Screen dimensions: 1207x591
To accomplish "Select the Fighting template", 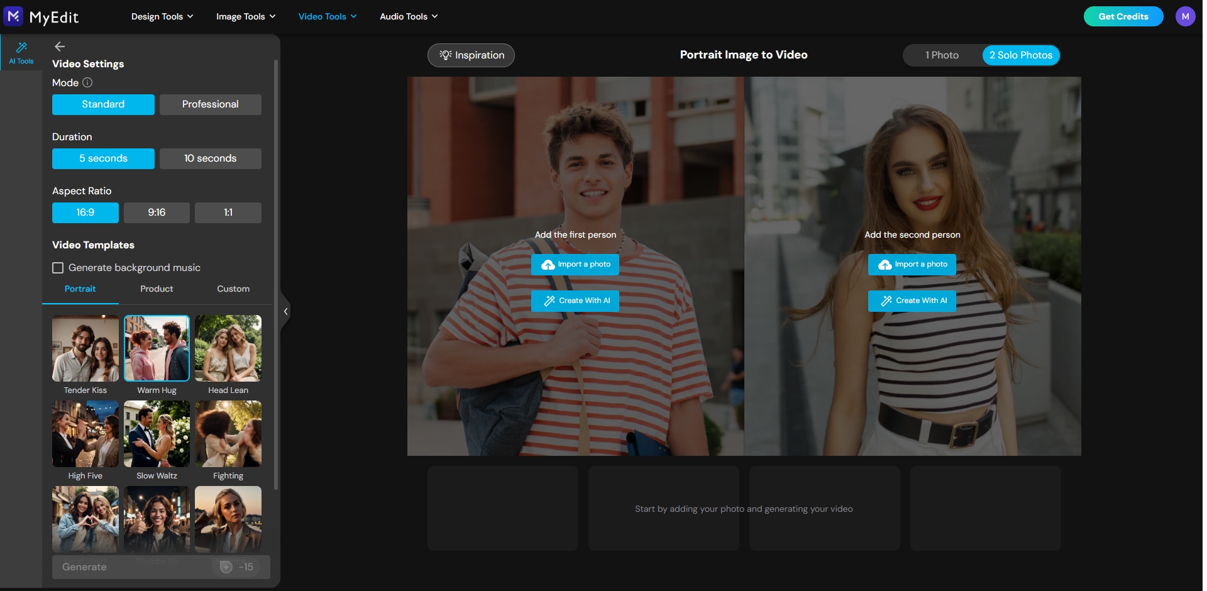I will coord(228,434).
